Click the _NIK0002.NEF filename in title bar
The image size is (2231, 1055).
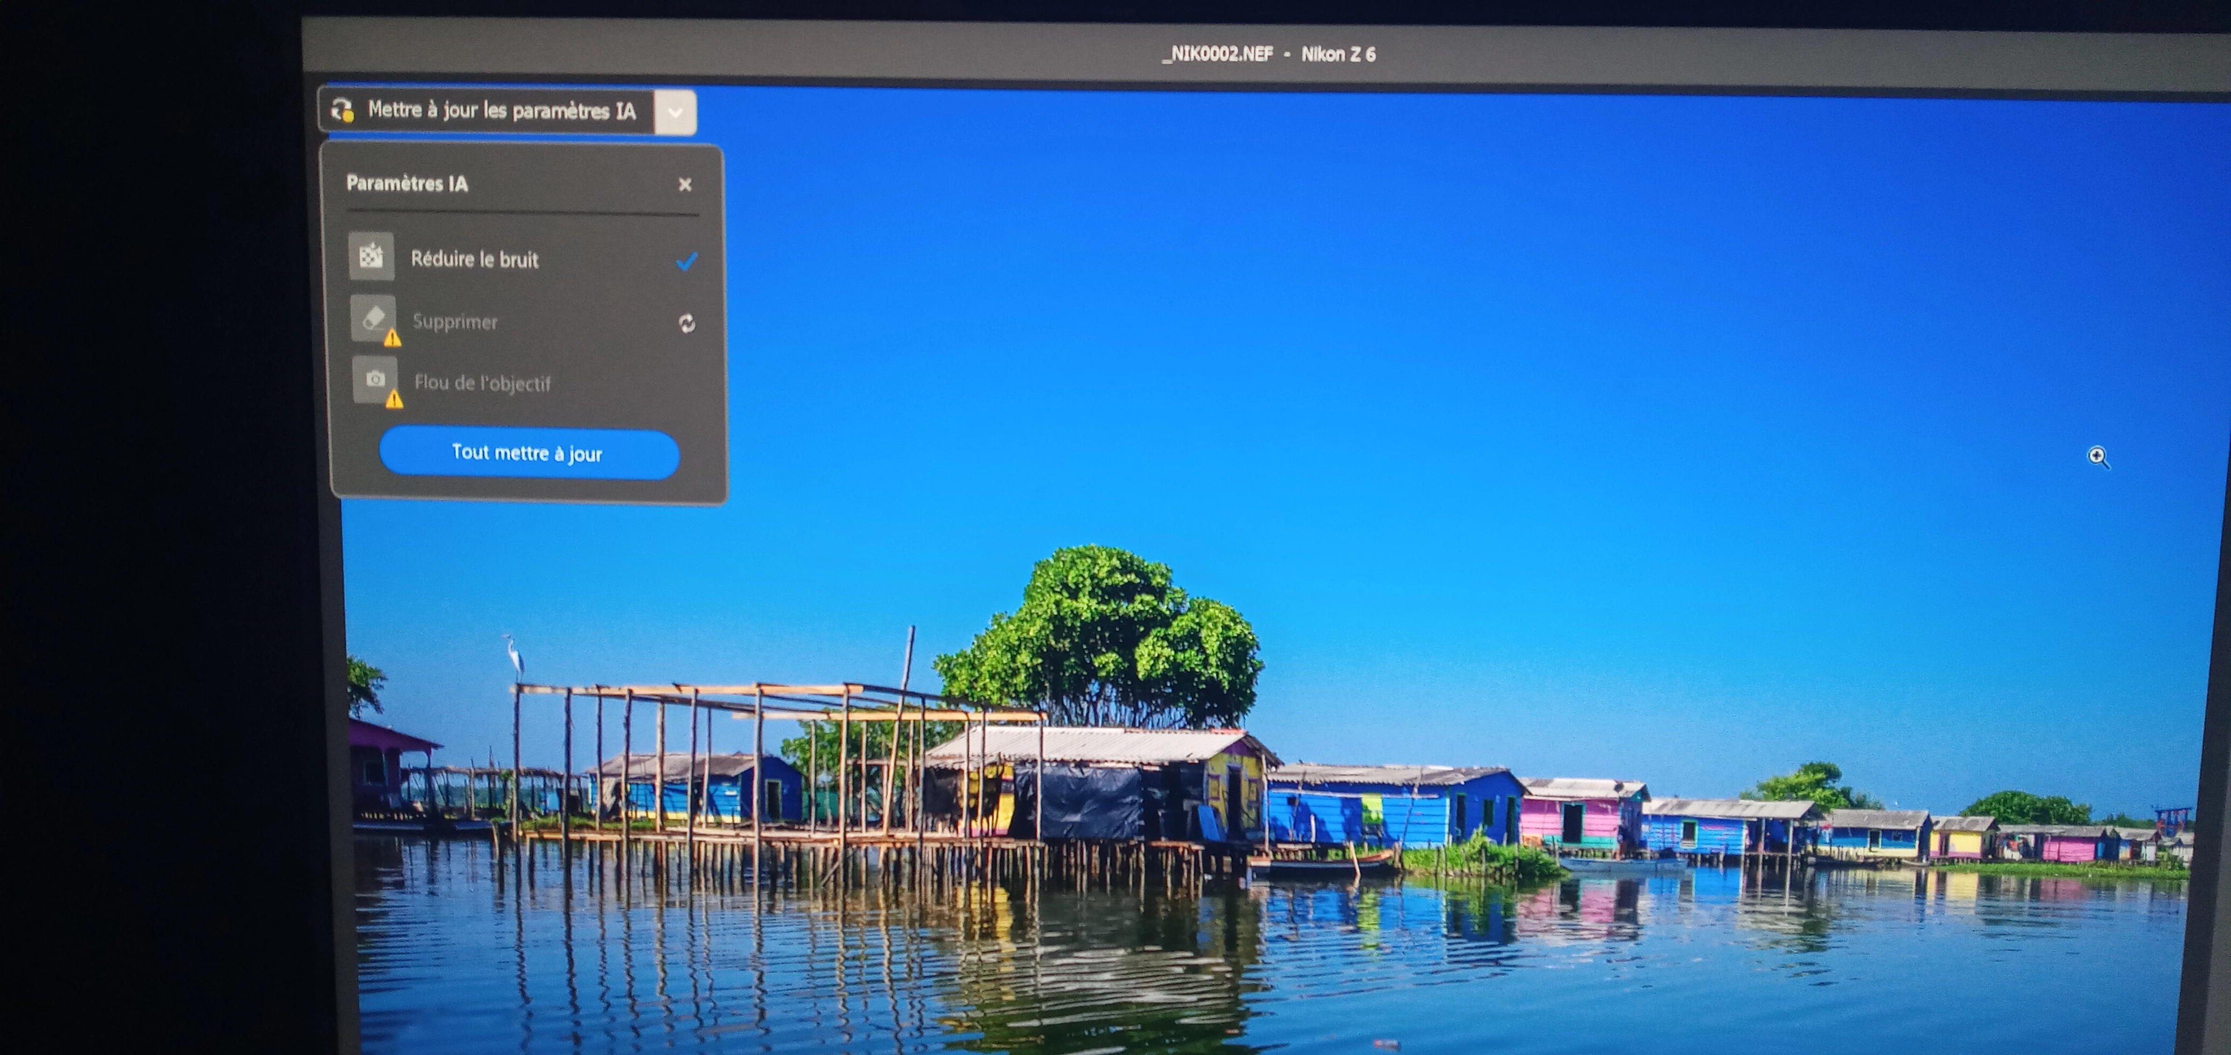click(x=1217, y=54)
